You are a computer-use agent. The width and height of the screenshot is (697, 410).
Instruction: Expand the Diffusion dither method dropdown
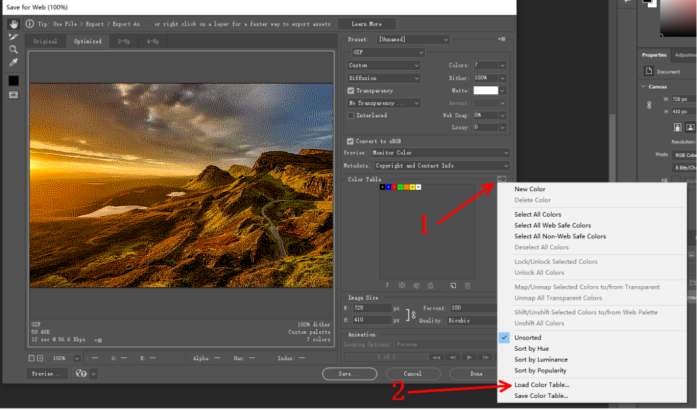click(x=384, y=78)
